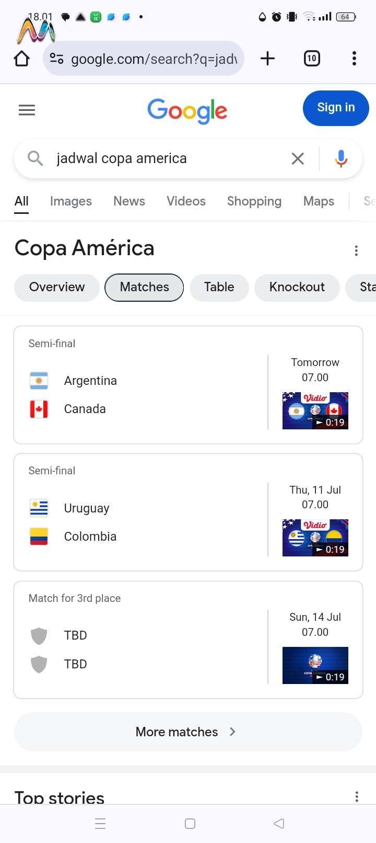Clear the search query with X icon
The height and width of the screenshot is (843, 376).
tap(298, 158)
